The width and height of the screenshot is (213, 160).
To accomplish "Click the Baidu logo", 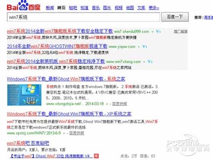I will point(24,6).
